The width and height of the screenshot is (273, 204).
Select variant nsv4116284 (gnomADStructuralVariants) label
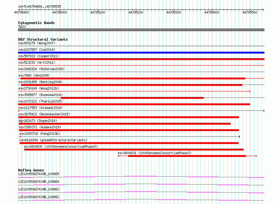coord(53,140)
